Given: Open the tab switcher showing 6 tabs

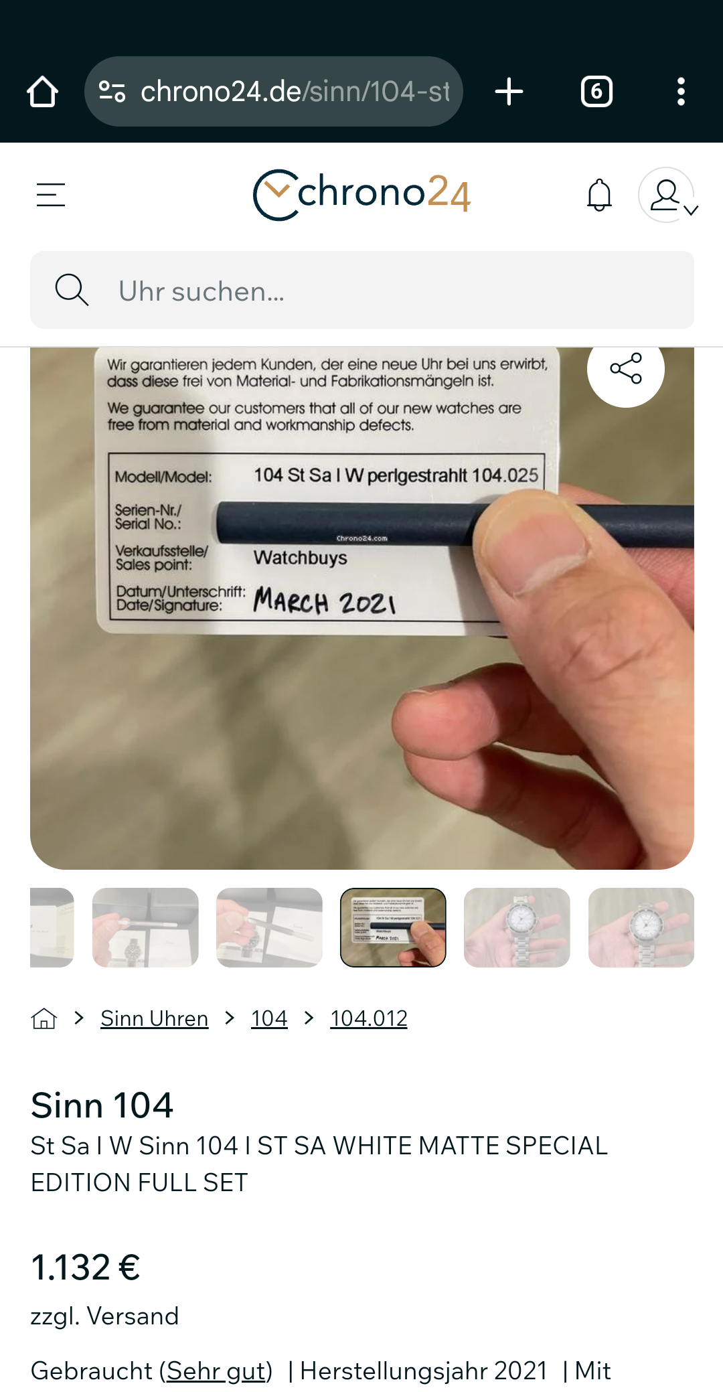Looking at the screenshot, I should 596,92.
